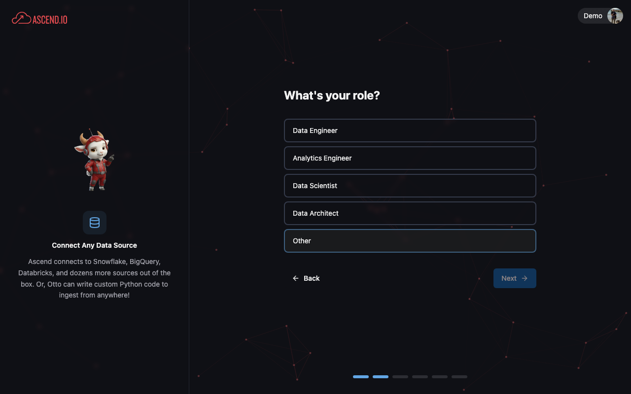This screenshot has height=394, width=631.
Task: Confirm the currently highlighted Other option
Action: click(410, 241)
